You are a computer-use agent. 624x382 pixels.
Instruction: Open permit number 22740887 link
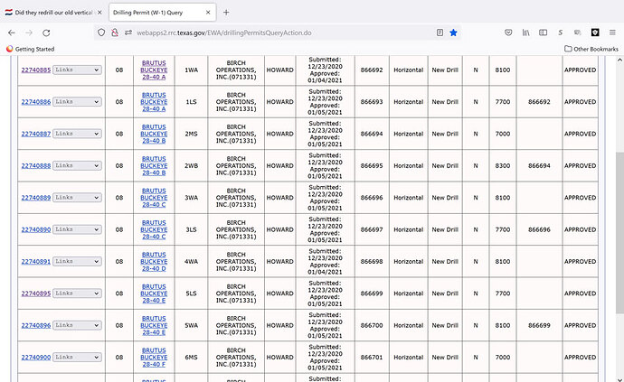click(35, 133)
